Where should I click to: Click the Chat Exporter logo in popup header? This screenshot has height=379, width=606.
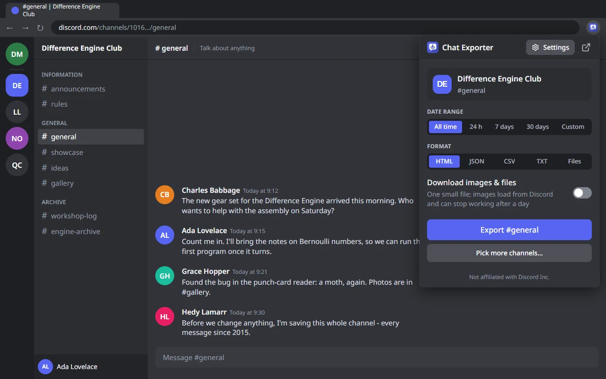click(433, 47)
